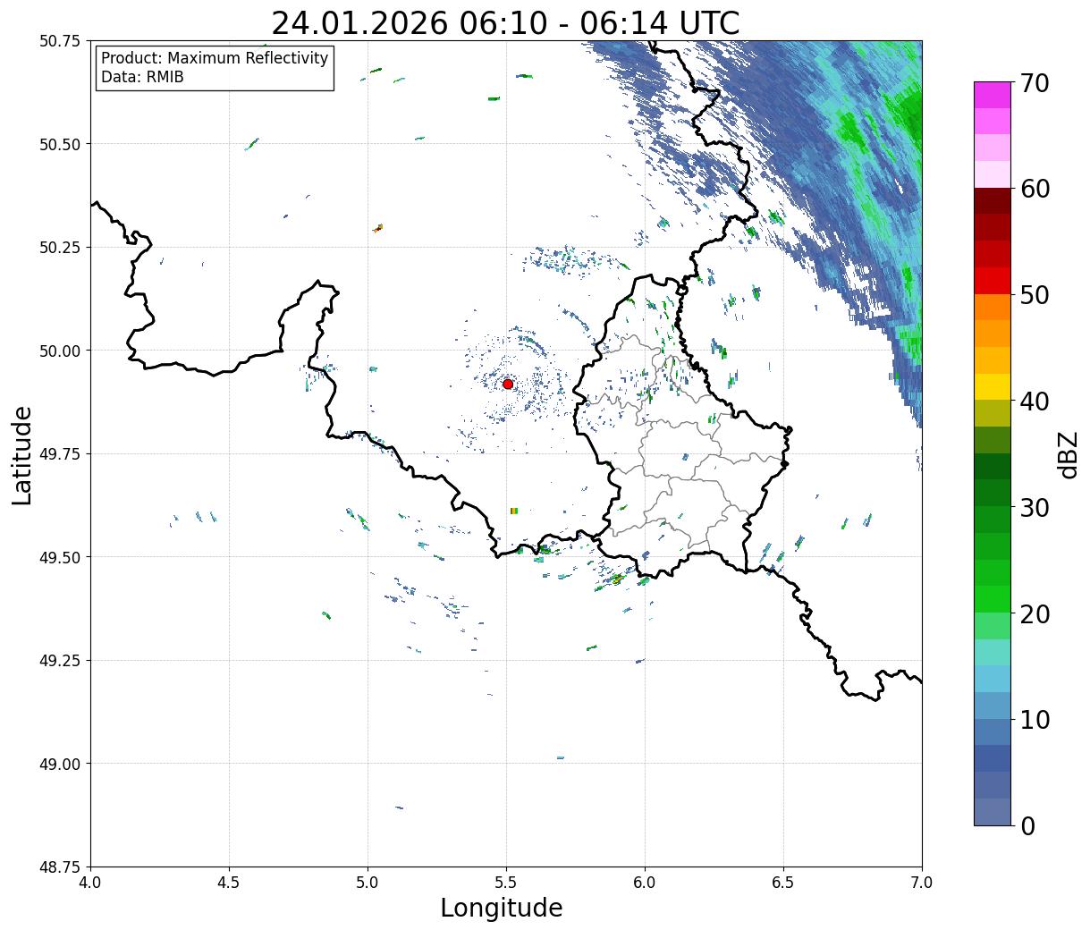The width and height of the screenshot is (1090, 930).
Task: Click the 'dBZ' colorbar label
Action: click(1068, 454)
